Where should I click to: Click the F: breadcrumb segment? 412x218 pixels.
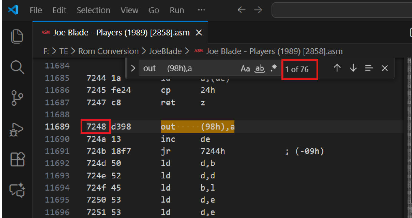coord(46,51)
